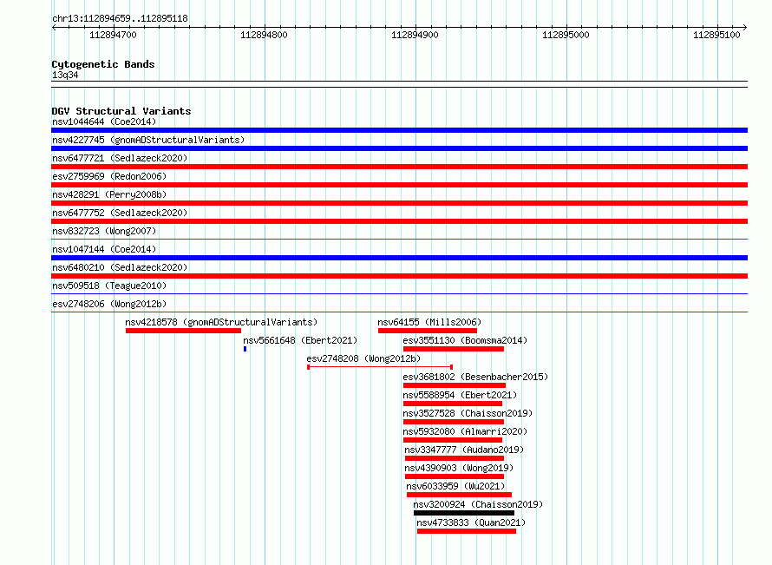Viewport: 772px width, 565px height.
Task: Click the nsv4390903 (Wong2019) label
Action: click(459, 468)
